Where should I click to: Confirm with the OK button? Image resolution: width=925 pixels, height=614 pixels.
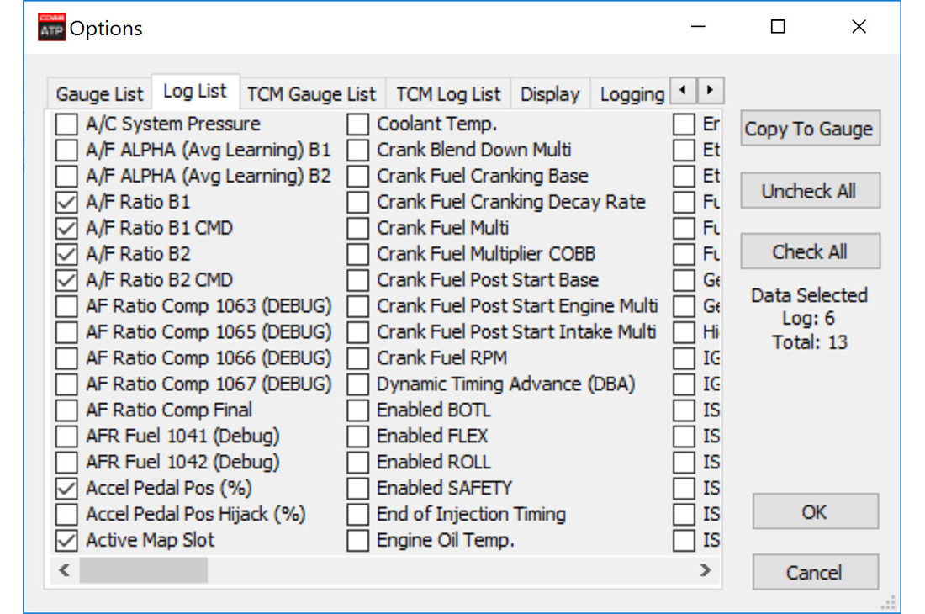tap(816, 512)
